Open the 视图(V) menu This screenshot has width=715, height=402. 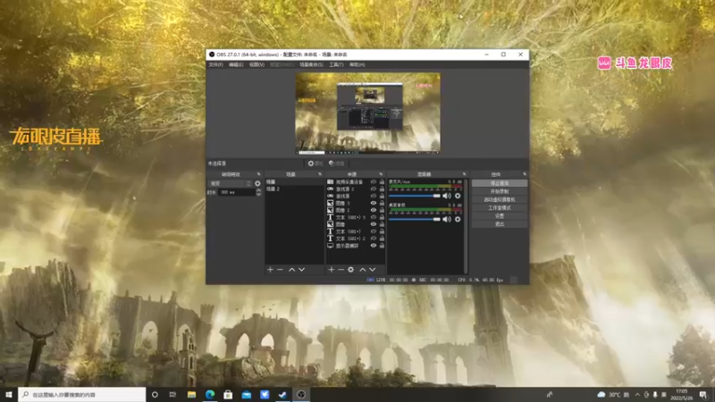pyautogui.click(x=257, y=64)
